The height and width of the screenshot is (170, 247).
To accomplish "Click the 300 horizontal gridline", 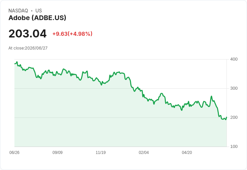I will point(120,88).
